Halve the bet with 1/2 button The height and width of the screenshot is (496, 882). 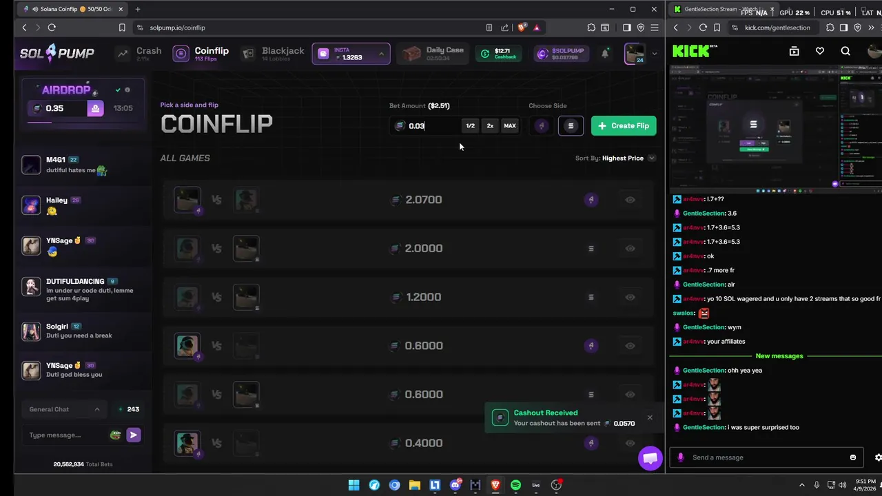pyautogui.click(x=470, y=125)
